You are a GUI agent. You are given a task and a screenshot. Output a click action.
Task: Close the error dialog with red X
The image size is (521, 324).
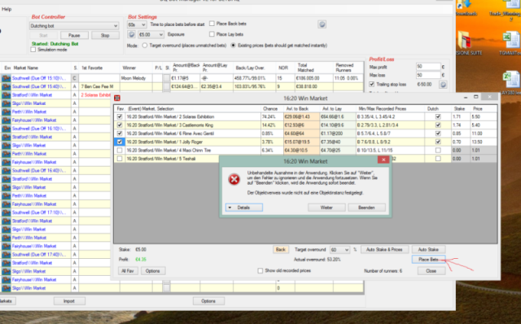[383, 160]
